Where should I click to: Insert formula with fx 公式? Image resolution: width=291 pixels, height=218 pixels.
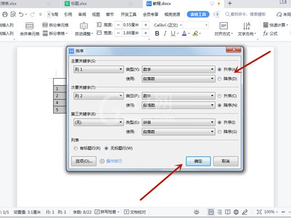271,33
